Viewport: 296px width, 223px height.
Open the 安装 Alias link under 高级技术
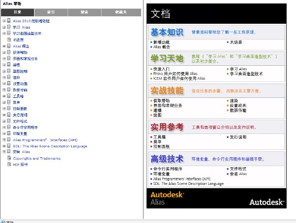238,174
